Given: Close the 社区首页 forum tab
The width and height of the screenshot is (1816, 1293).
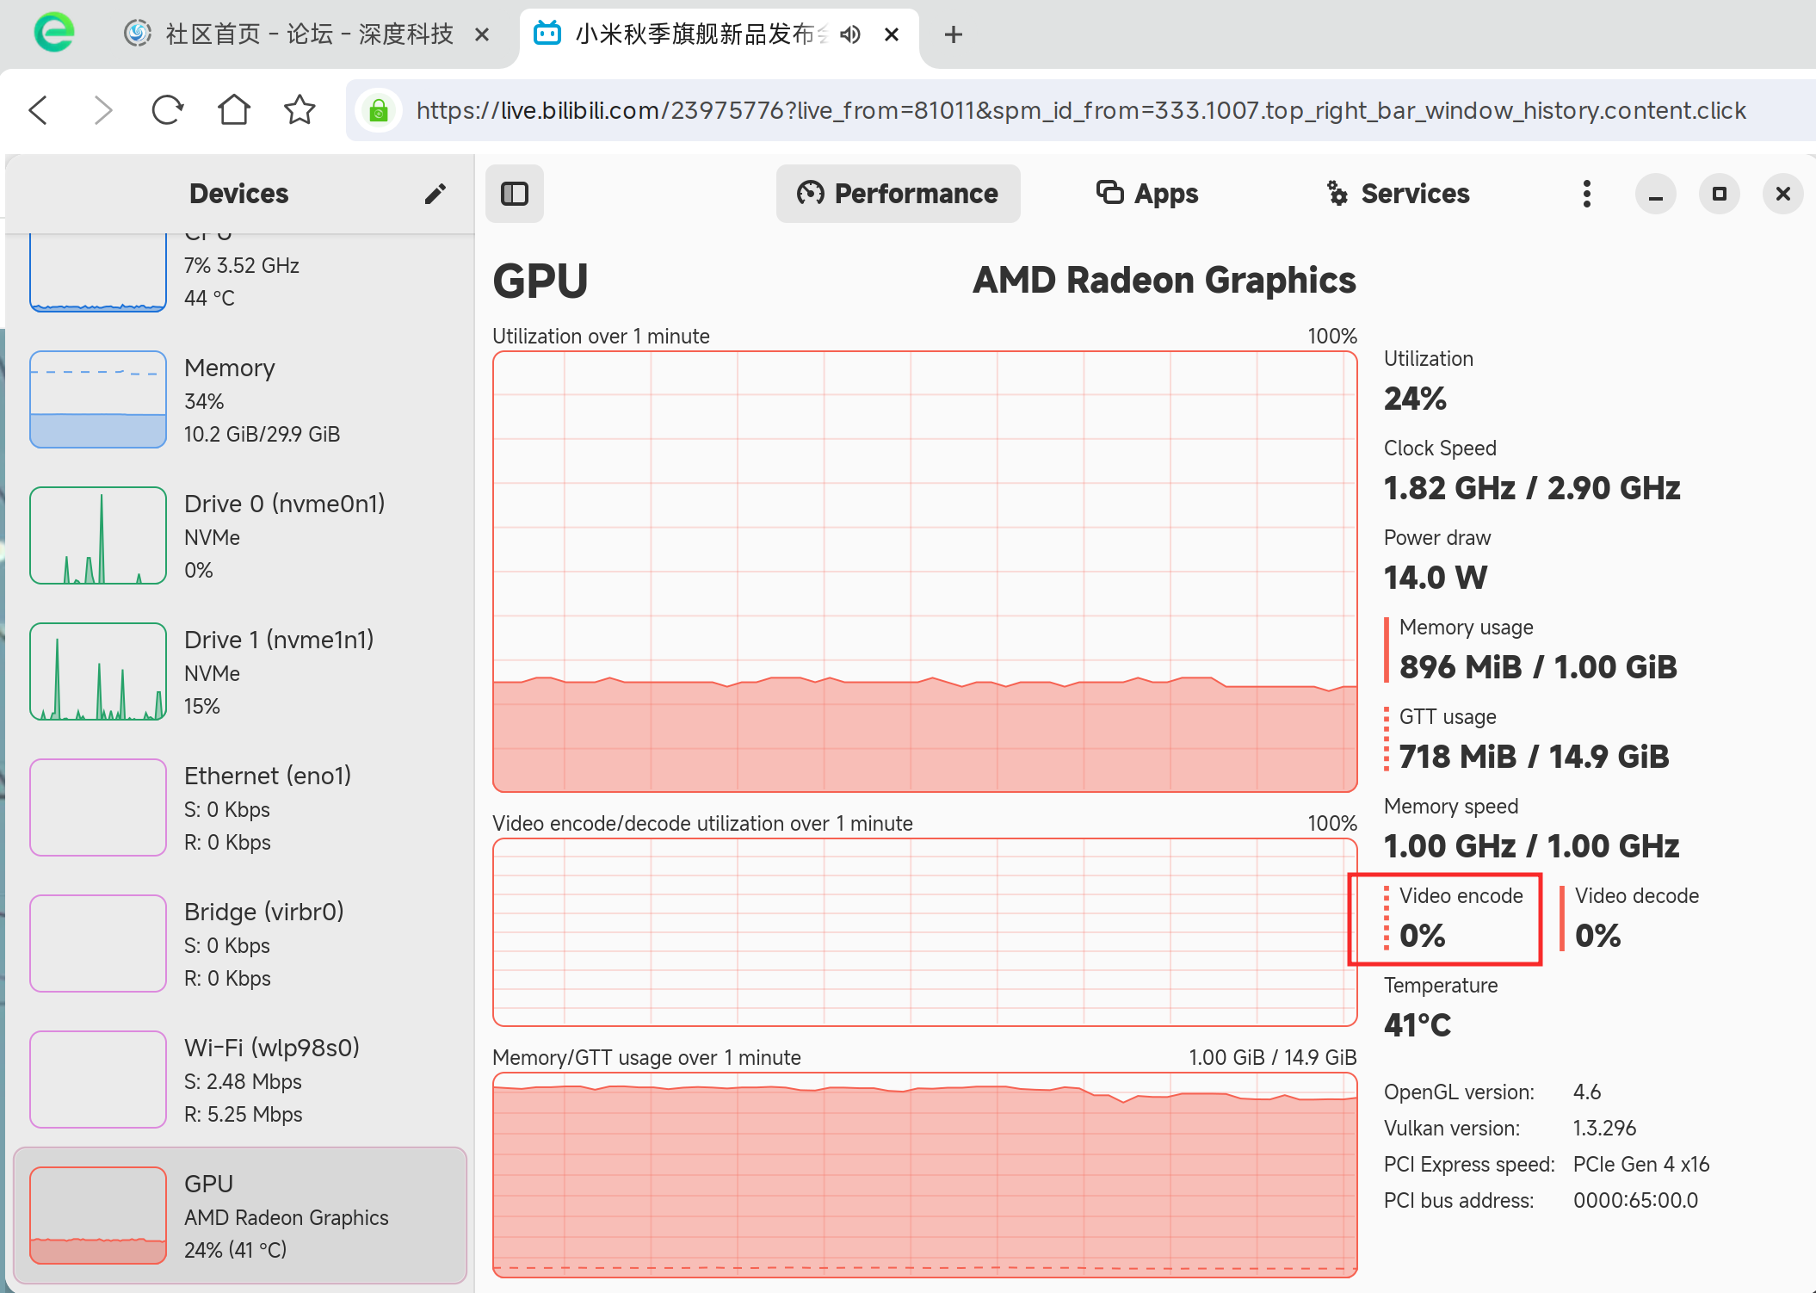Looking at the screenshot, I should click(482, 34).
